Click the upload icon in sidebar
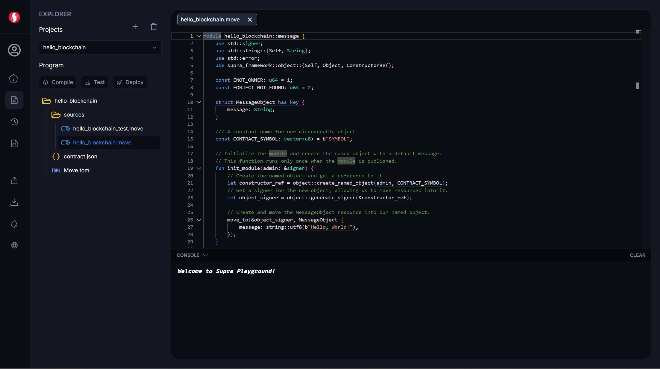This screenshot has height=369, width=660. click(14, 181)
